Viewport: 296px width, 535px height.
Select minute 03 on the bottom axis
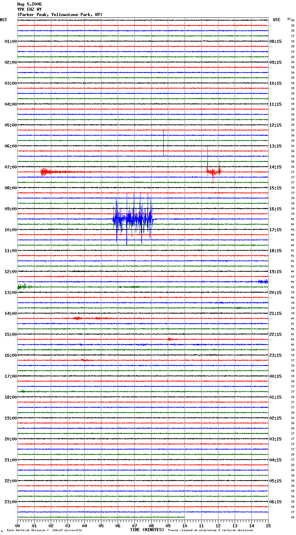pos(68,525)
